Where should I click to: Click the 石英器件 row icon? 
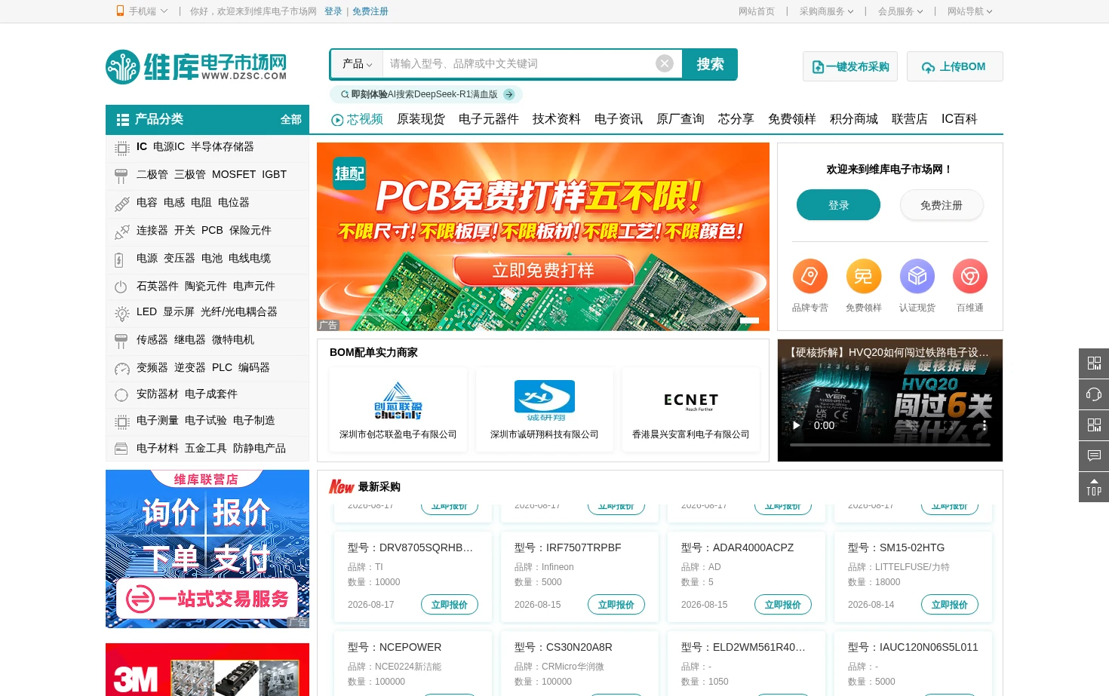tap(121, 287)
